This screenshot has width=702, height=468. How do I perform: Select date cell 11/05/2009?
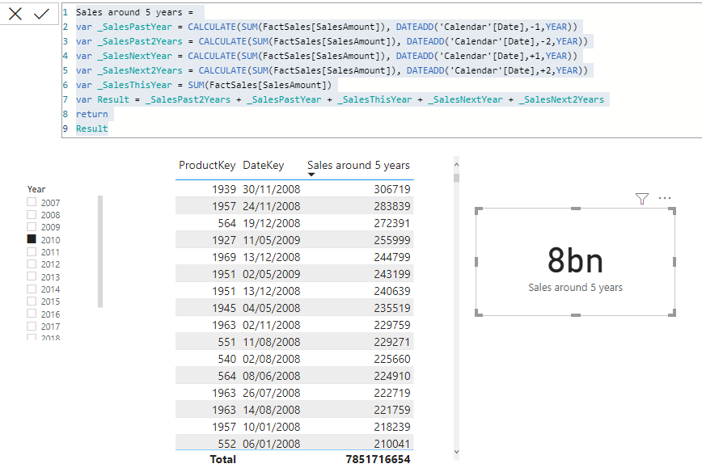271,240
